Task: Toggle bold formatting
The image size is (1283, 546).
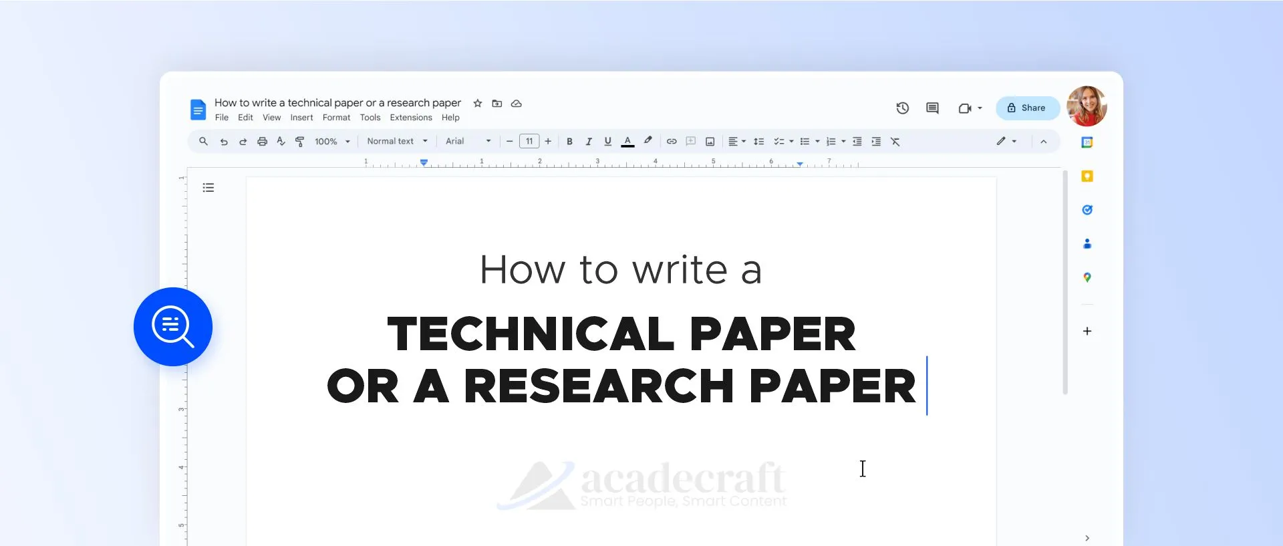Action: click(570, 142)
